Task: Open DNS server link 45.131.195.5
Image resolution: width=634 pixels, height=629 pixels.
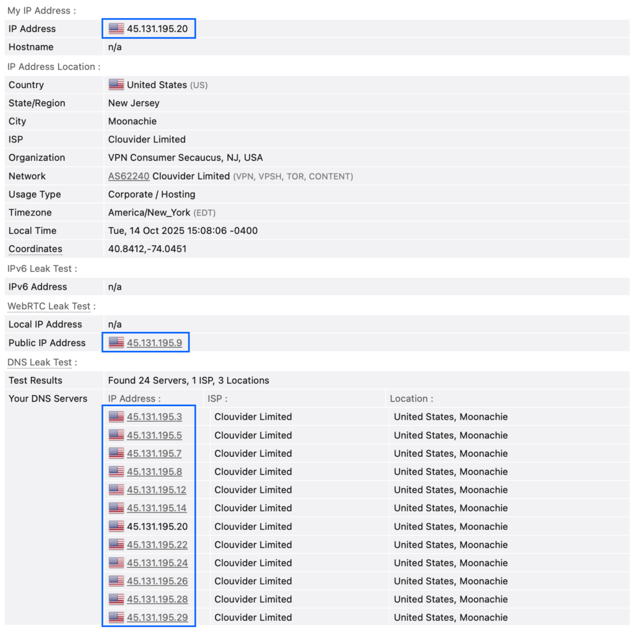Action: coord(154,435)
